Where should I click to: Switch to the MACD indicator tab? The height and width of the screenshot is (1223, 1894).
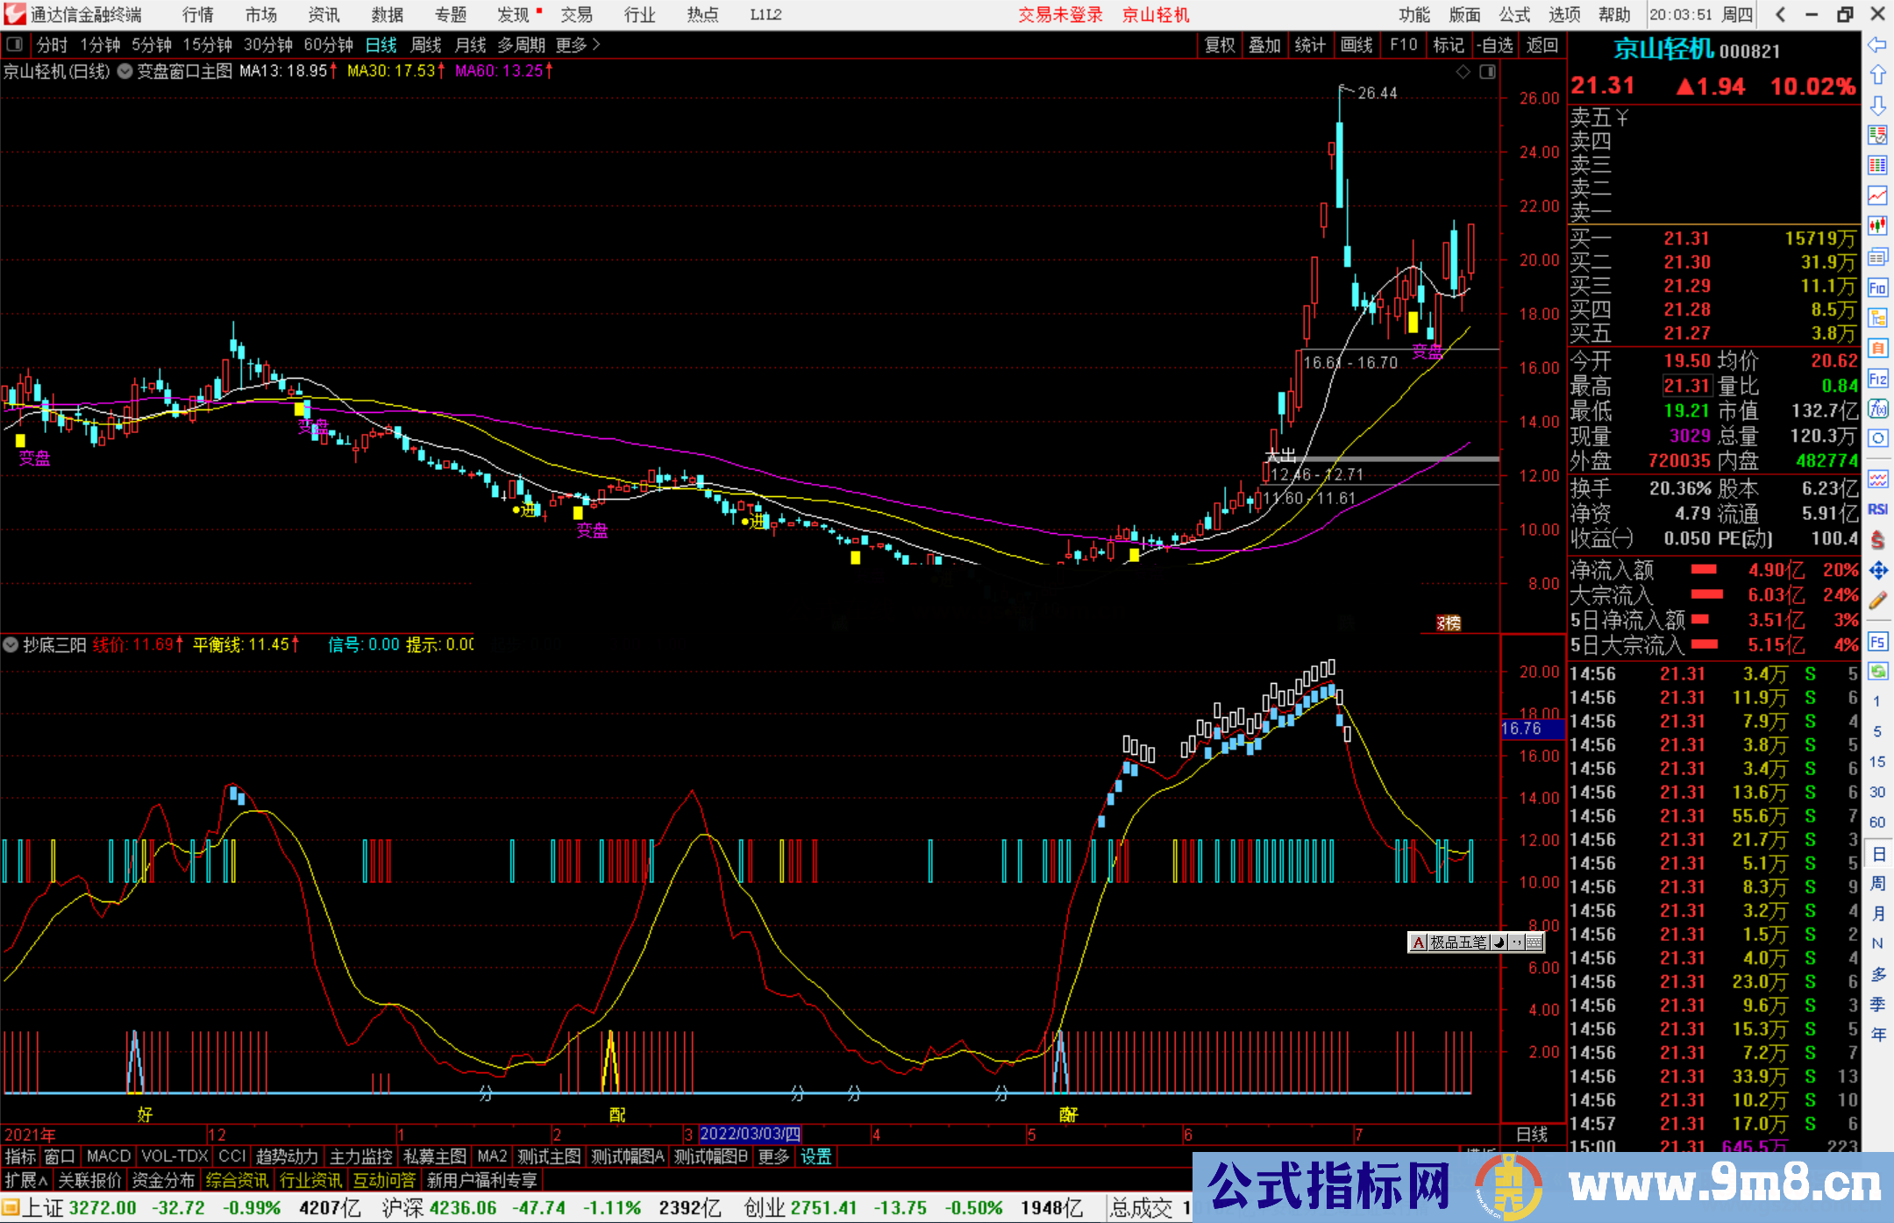108,1156
